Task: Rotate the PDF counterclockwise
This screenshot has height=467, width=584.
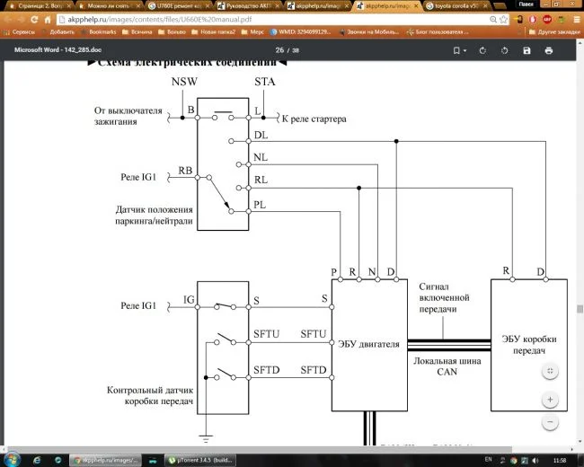Action: [x=505, y=50]
